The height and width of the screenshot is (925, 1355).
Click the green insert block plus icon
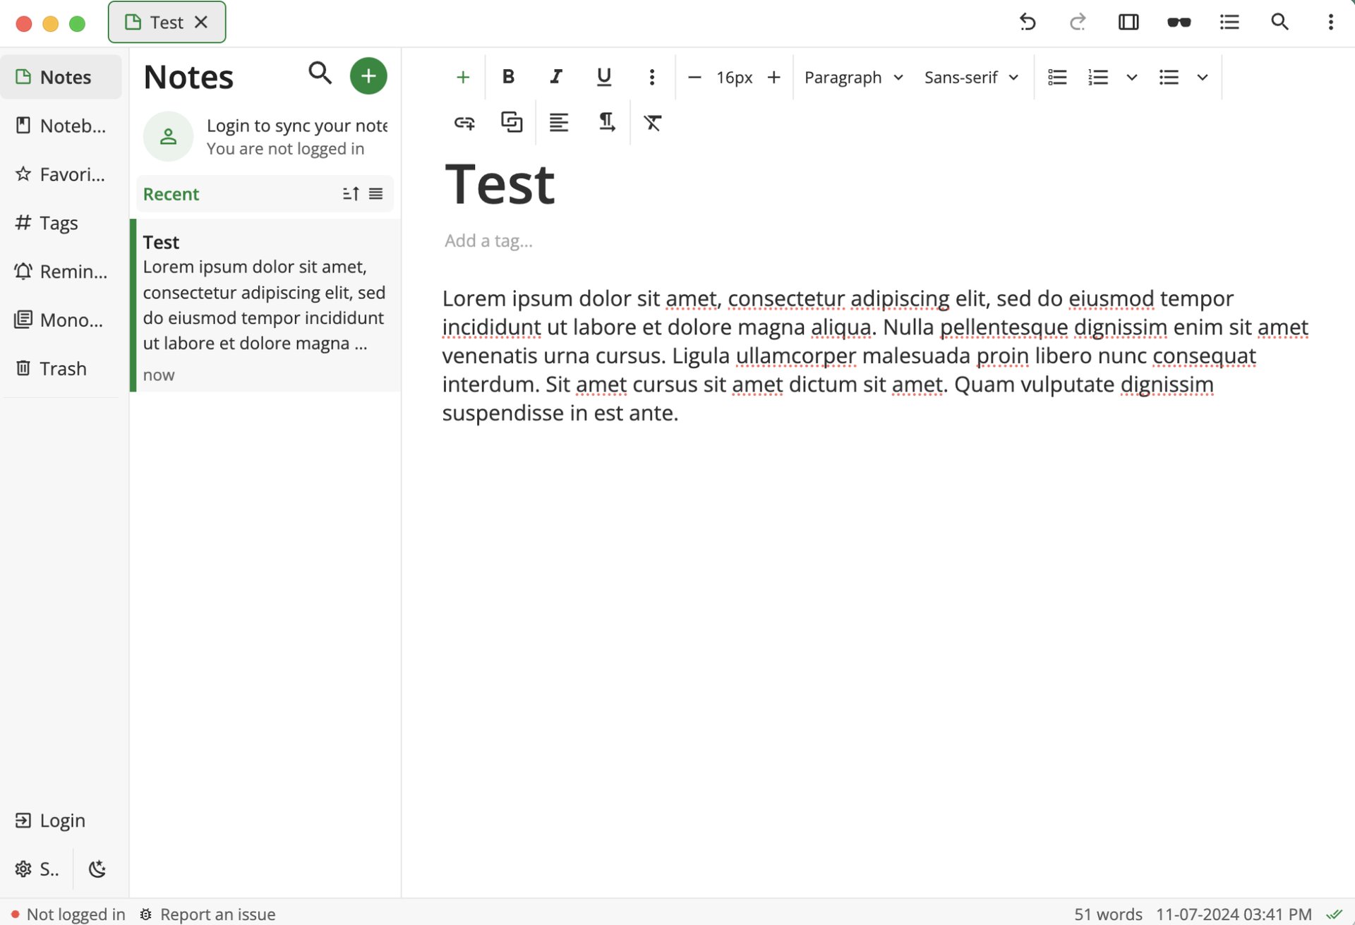pos(463,77)
